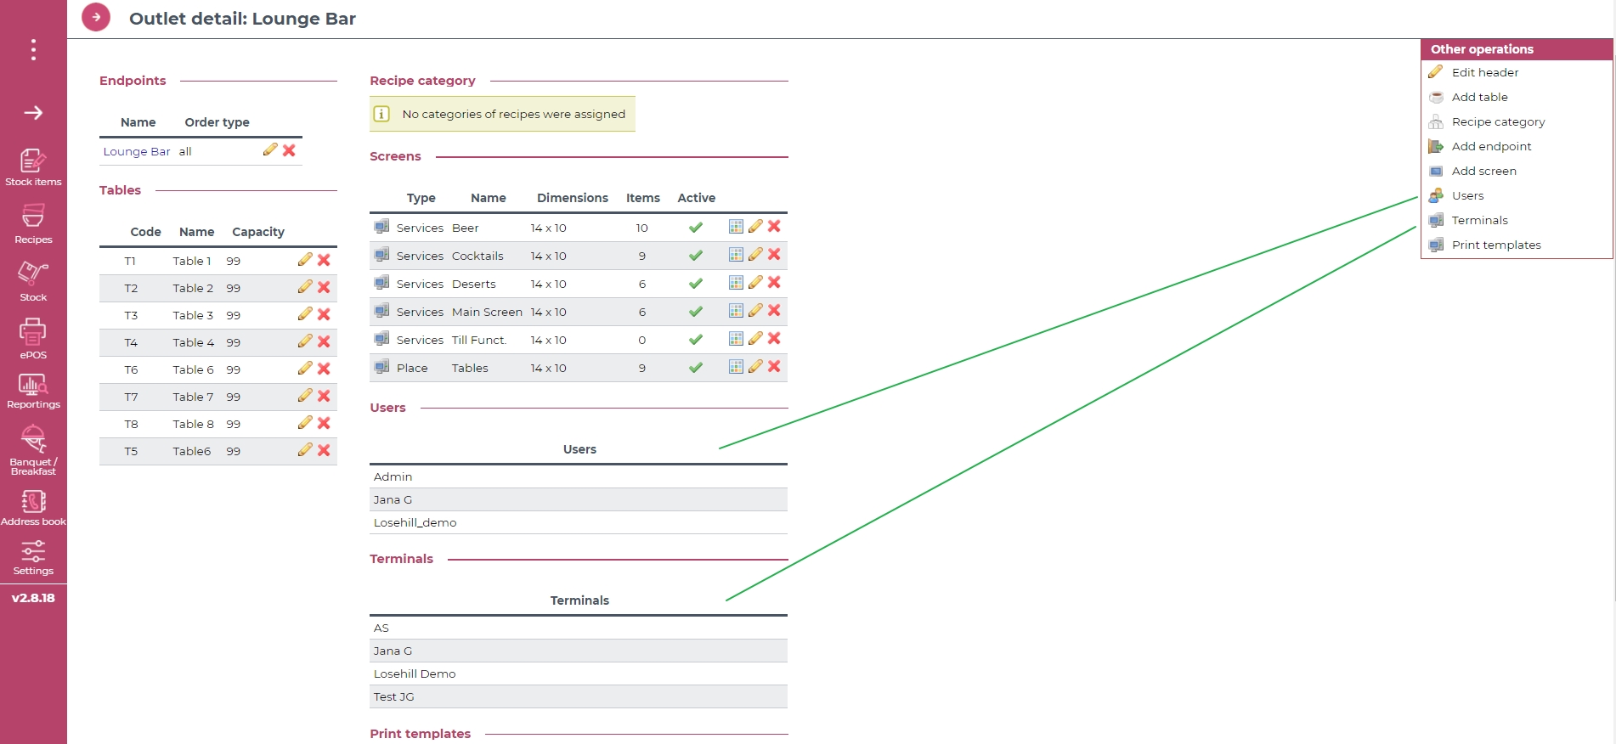Edit table T2 with pencil icon
1616x744 pixels.
(x=305, y=287)
